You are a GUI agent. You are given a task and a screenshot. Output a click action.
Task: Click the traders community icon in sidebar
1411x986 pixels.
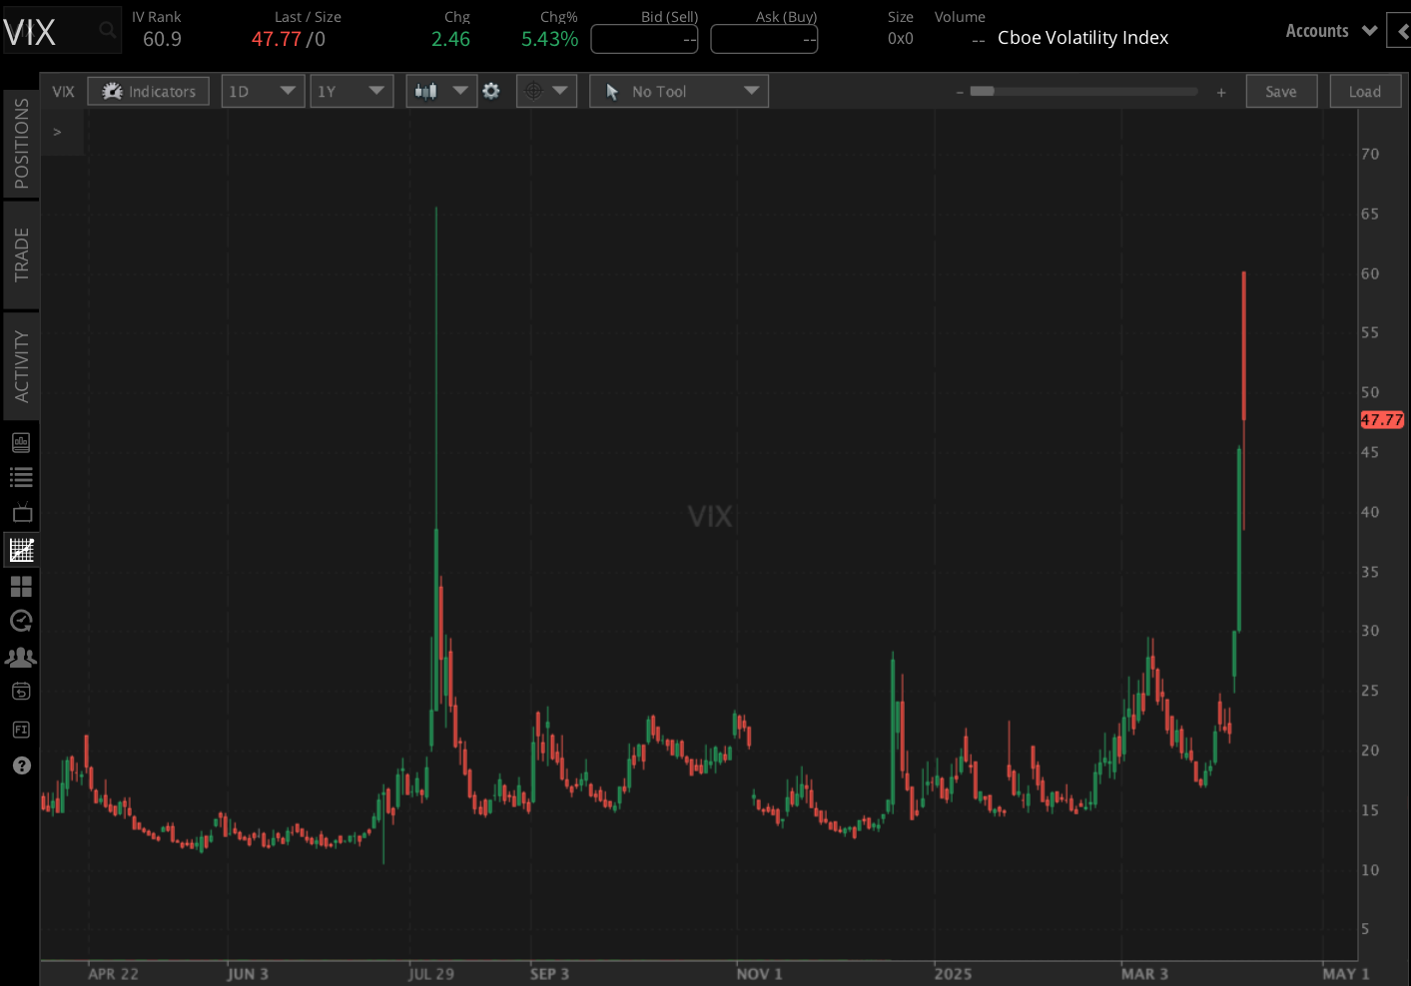(x=21, y=657)
